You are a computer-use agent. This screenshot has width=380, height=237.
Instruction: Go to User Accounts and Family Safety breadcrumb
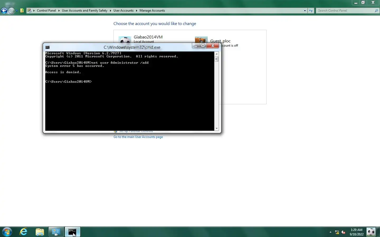point(85,11)
